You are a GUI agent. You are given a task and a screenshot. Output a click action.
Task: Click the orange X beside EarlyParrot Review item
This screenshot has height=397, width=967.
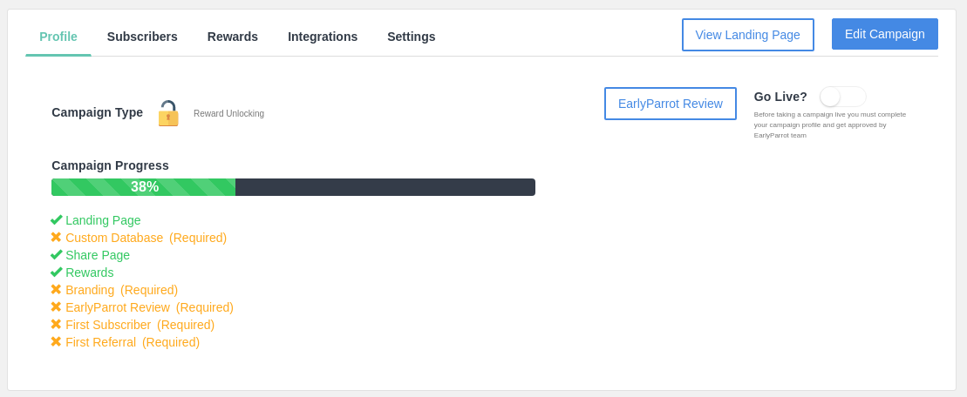tap(57, 307)
